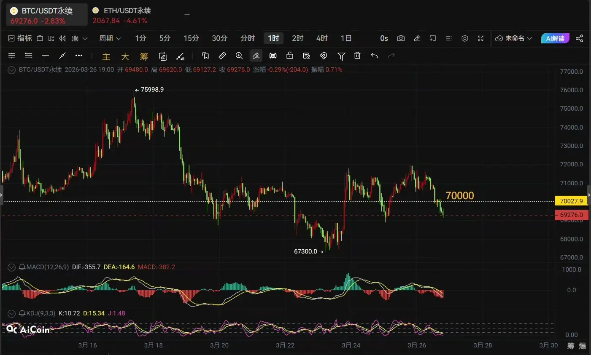This screenshot has width=591, height=355.
Task: Click the AI解读 button
Action: (x=555, y=38)
